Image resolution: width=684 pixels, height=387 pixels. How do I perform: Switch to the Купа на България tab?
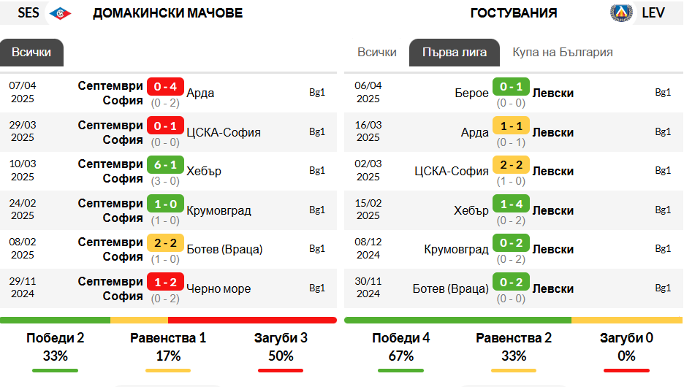tap(562, 53)
